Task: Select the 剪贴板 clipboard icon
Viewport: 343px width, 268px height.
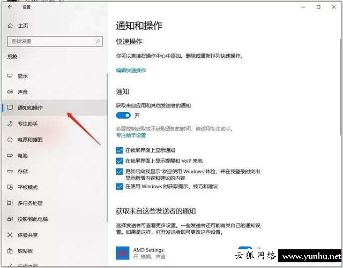Action: coord(10,251)
